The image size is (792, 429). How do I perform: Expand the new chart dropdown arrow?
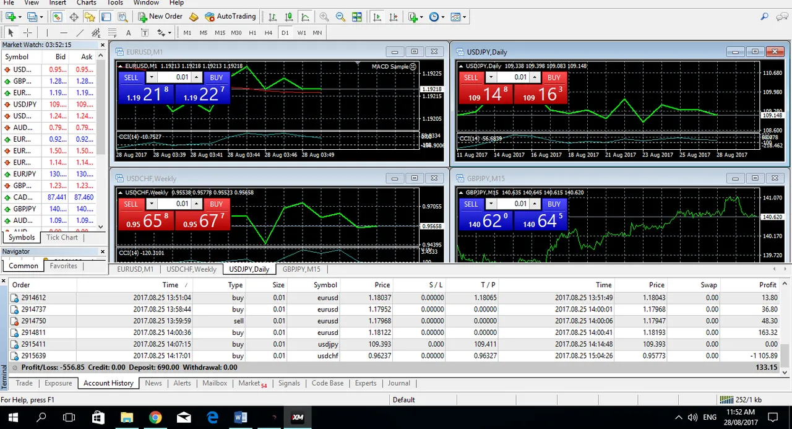click(x=20, y=17)
